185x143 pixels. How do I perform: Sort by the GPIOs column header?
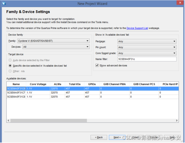point(92,84)
